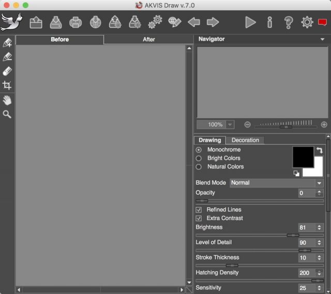Image resolution: width=331 pixels, height=294 pixels.
Task: Select the Eraser tool
Action: 7,71
